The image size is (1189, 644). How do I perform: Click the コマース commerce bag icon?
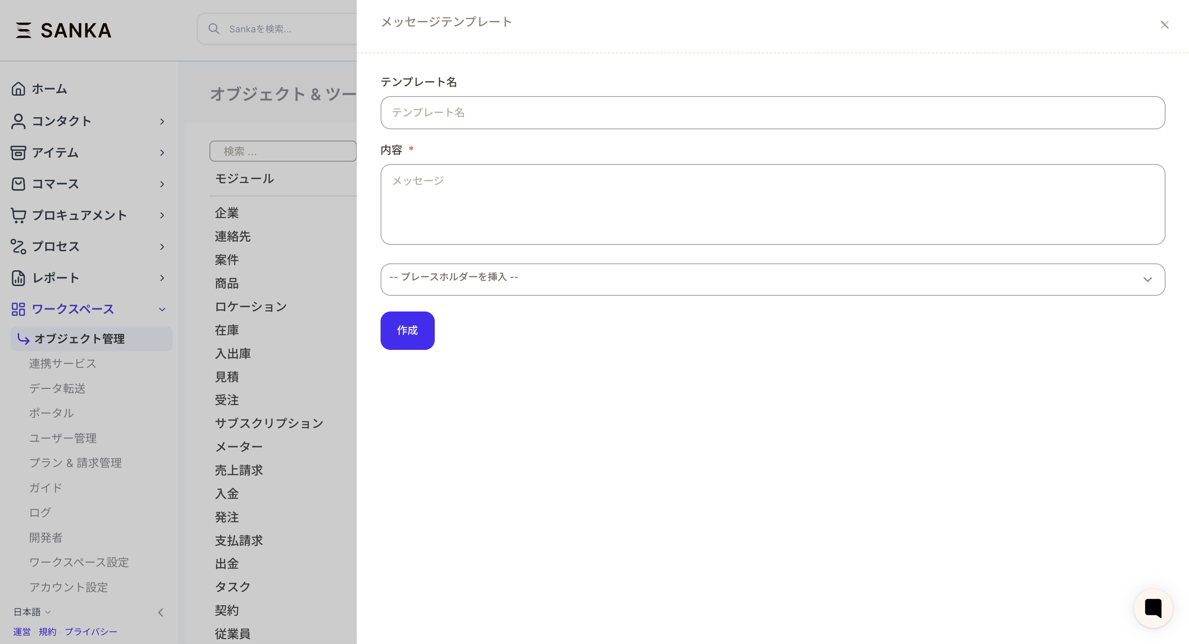pyautogui.click(x=19, y=184)
